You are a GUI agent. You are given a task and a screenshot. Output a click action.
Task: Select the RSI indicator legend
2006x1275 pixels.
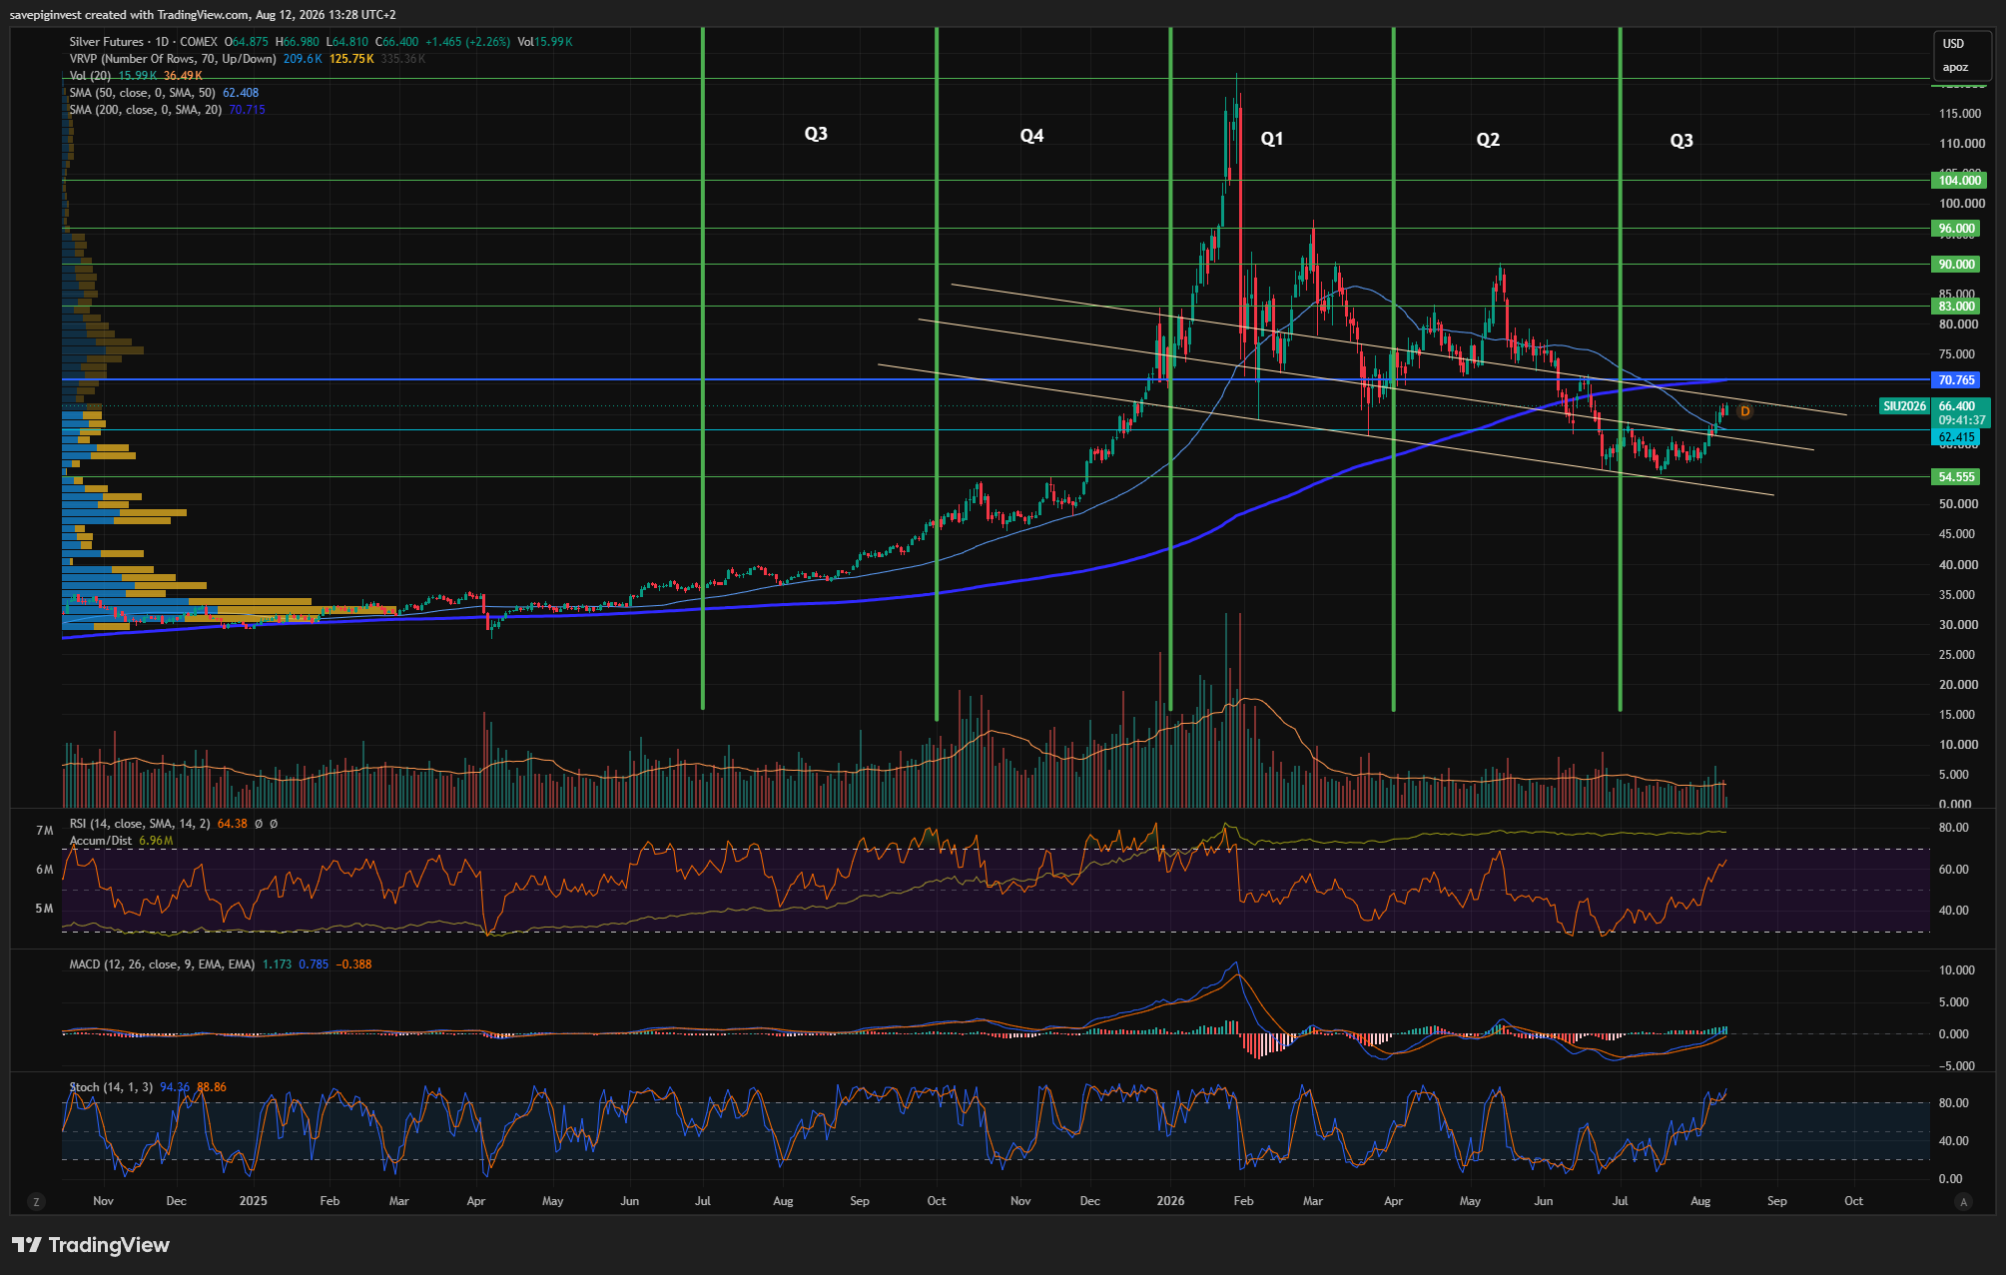(x=140, y=824)
